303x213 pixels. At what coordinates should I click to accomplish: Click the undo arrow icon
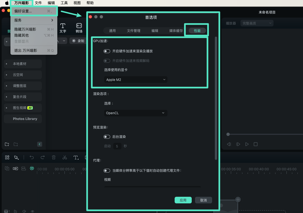(32, 157)
